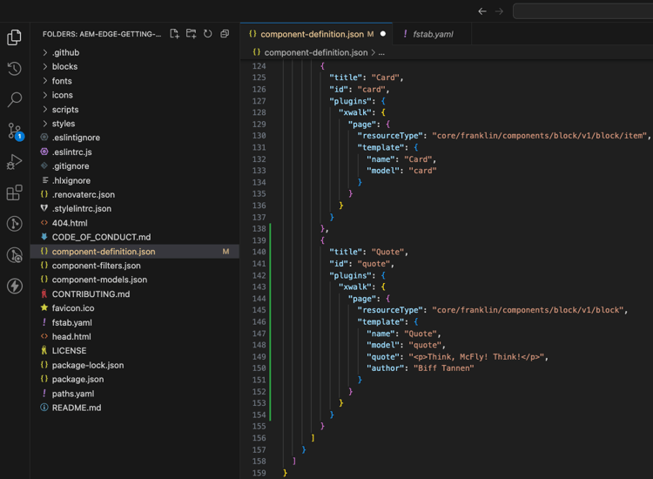Click the New File icon in explorer header
Image resolution: width=653 pixels, height=479 pixels.
click(174, 34)
